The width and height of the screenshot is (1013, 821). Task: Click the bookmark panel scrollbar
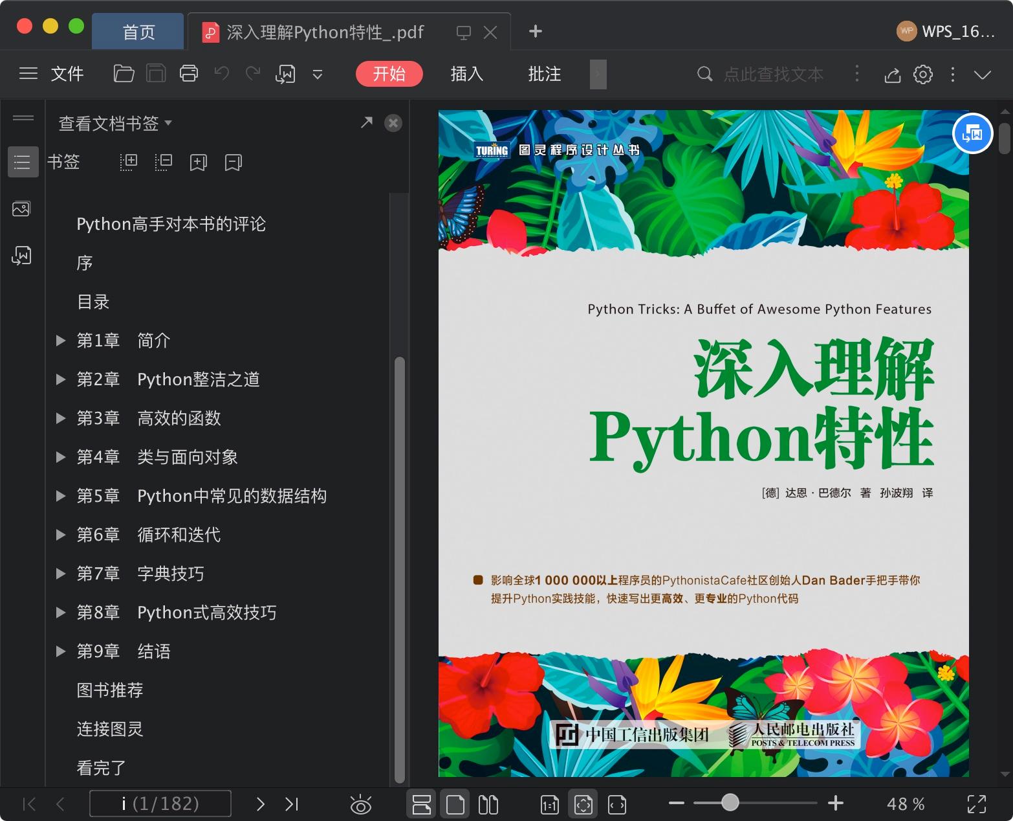point(400,570)
